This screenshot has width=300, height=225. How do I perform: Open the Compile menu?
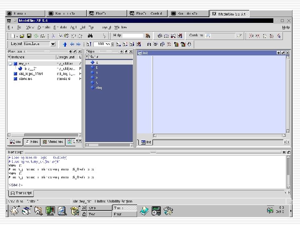click(44, 27)
